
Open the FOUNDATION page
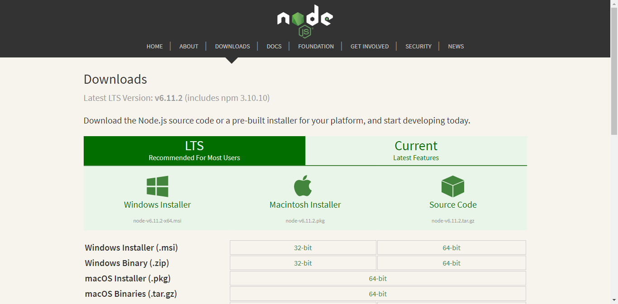pos(315,46)
